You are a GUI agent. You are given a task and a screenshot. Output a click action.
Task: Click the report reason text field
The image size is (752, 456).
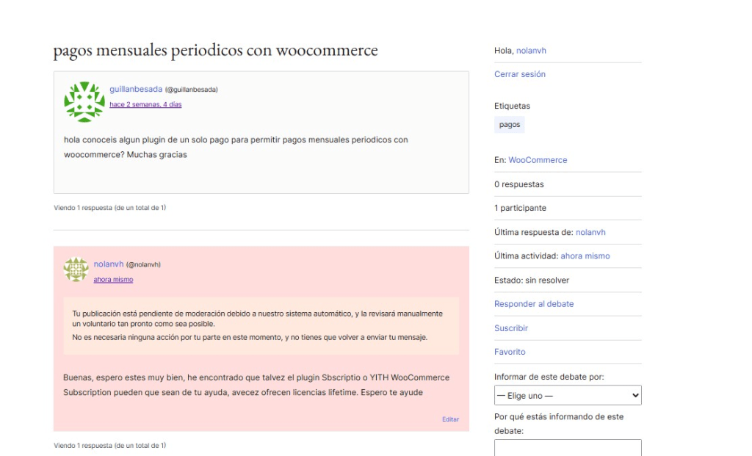[568, 447]
